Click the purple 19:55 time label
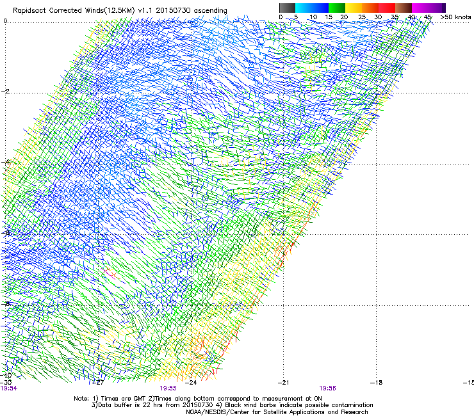474x416 pixels. (x=168, y=388)
